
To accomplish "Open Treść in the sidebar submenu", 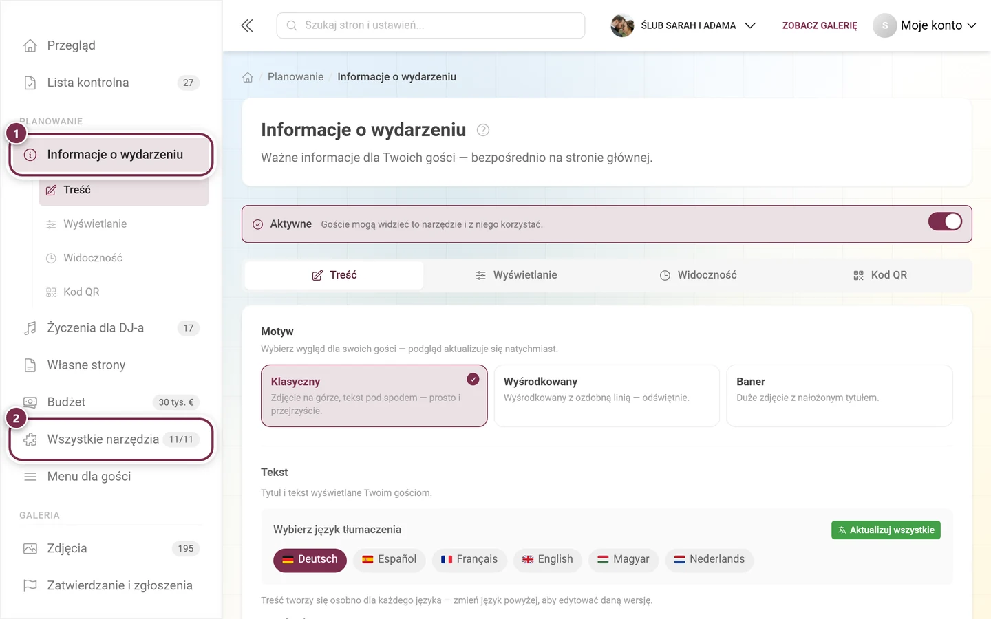I will (124, 191).
